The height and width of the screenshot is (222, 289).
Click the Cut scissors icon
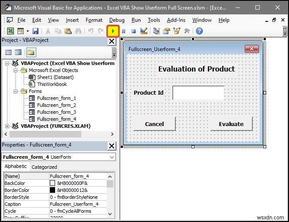click(48, 31)
